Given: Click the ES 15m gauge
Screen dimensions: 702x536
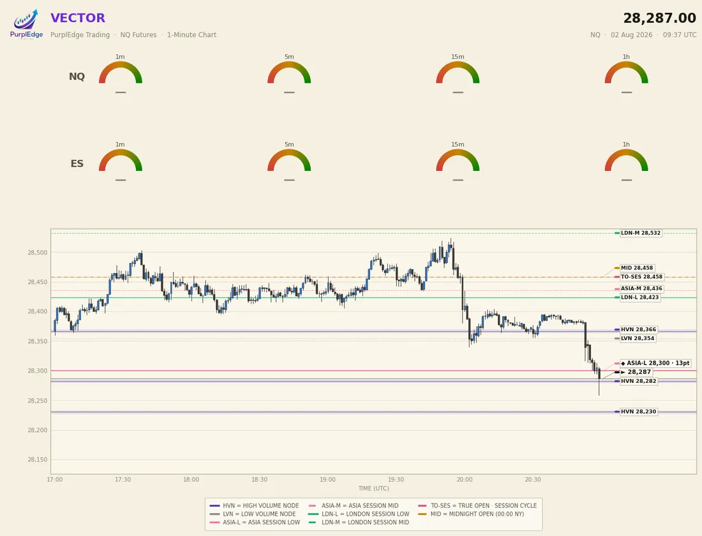Looking at the screenshot, I should tap(458, 160).
